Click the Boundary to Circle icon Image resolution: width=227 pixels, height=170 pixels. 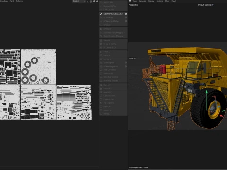tap(101, 77)
